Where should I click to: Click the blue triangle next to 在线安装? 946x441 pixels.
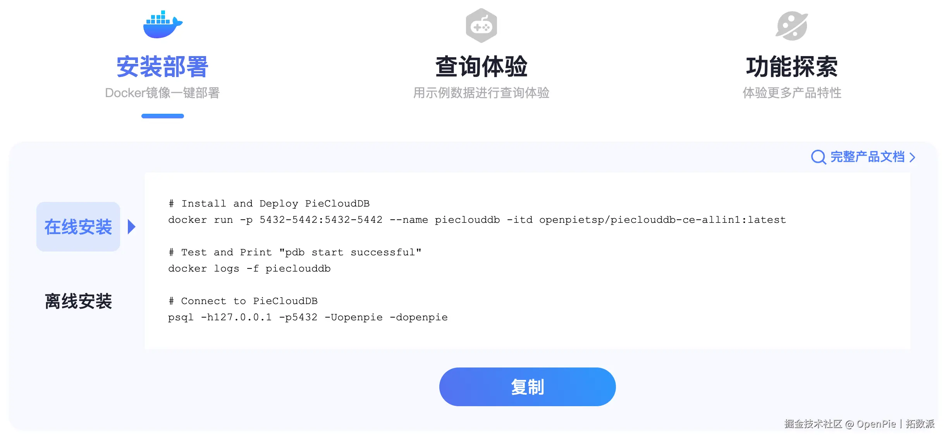coord(132,227)
